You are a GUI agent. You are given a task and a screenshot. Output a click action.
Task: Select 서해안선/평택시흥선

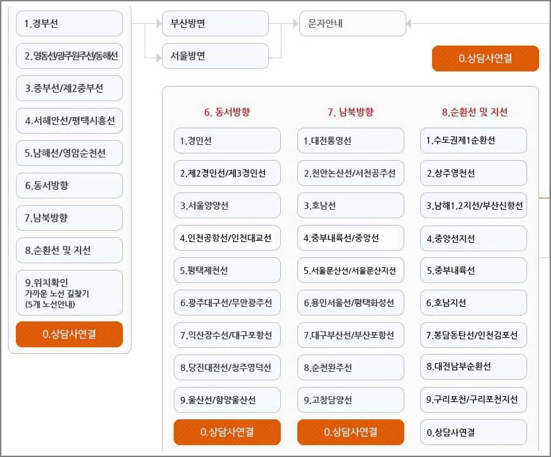(x=68, y=121)
